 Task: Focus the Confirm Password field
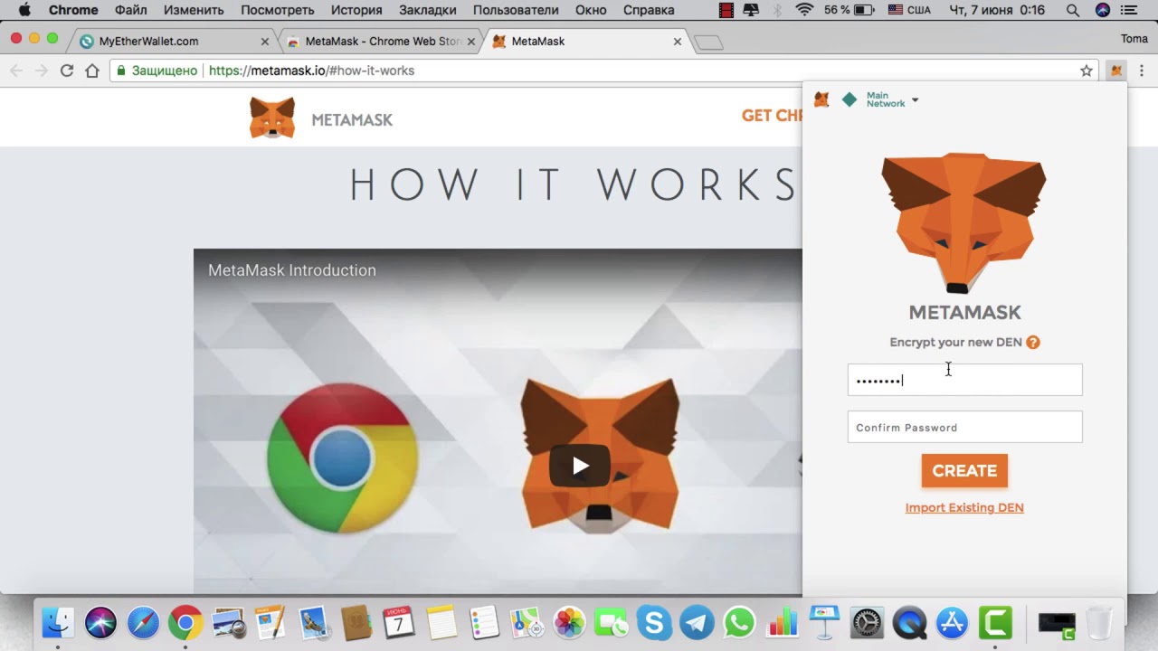point(964,427)
